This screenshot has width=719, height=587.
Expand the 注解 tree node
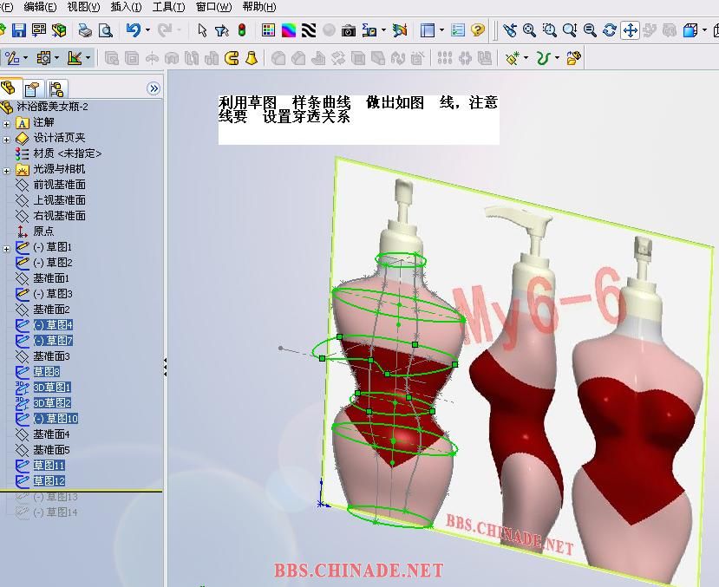6,124
